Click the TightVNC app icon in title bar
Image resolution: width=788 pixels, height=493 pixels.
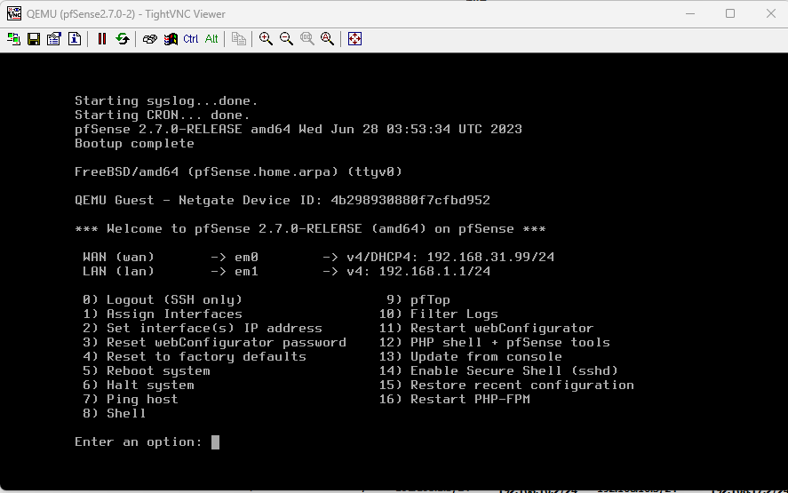coord(14,13)
